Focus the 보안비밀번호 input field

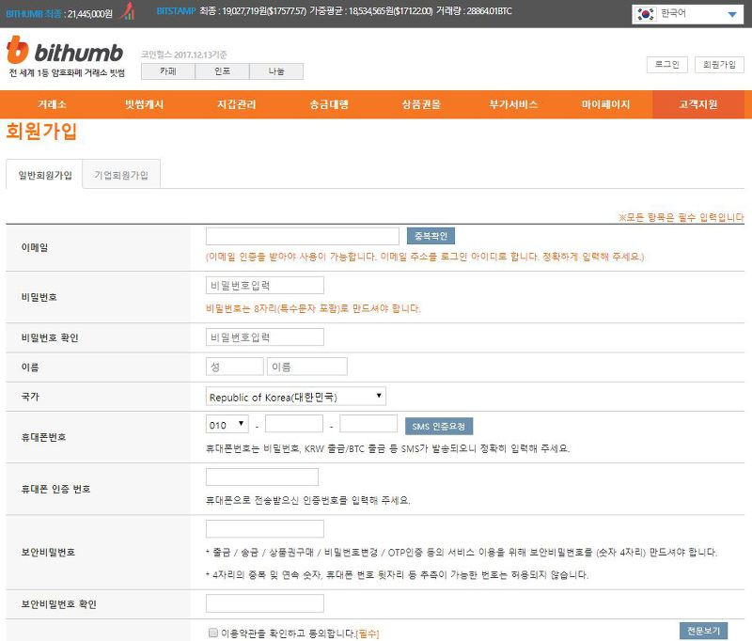click(265, 529)
